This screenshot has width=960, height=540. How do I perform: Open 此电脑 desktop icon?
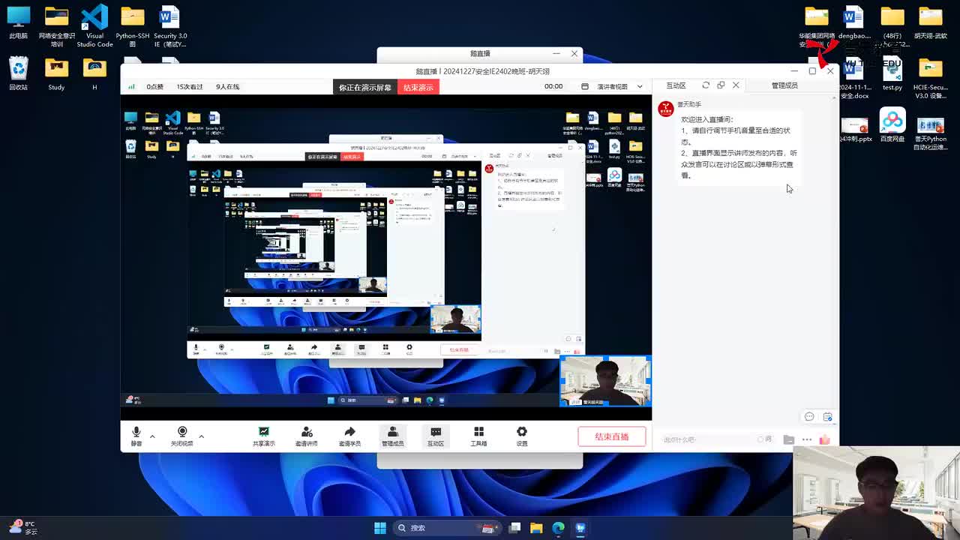click(18, 23)
